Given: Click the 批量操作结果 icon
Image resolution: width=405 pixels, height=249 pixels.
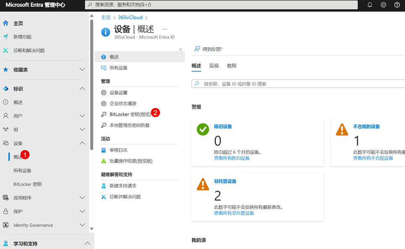Looking at the screenshot, I should pyautogui.click(x=104, y=161).
